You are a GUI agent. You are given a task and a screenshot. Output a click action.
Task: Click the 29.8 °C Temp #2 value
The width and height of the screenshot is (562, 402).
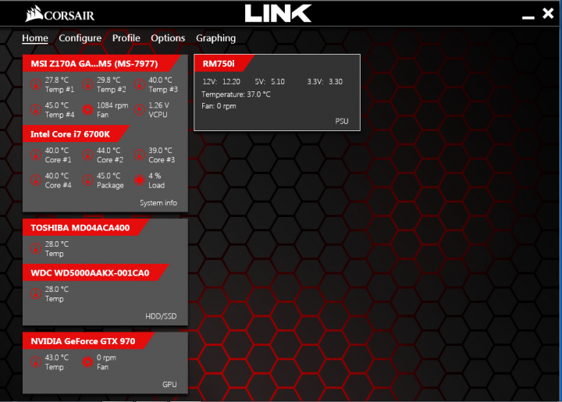(x=108, y=80)
